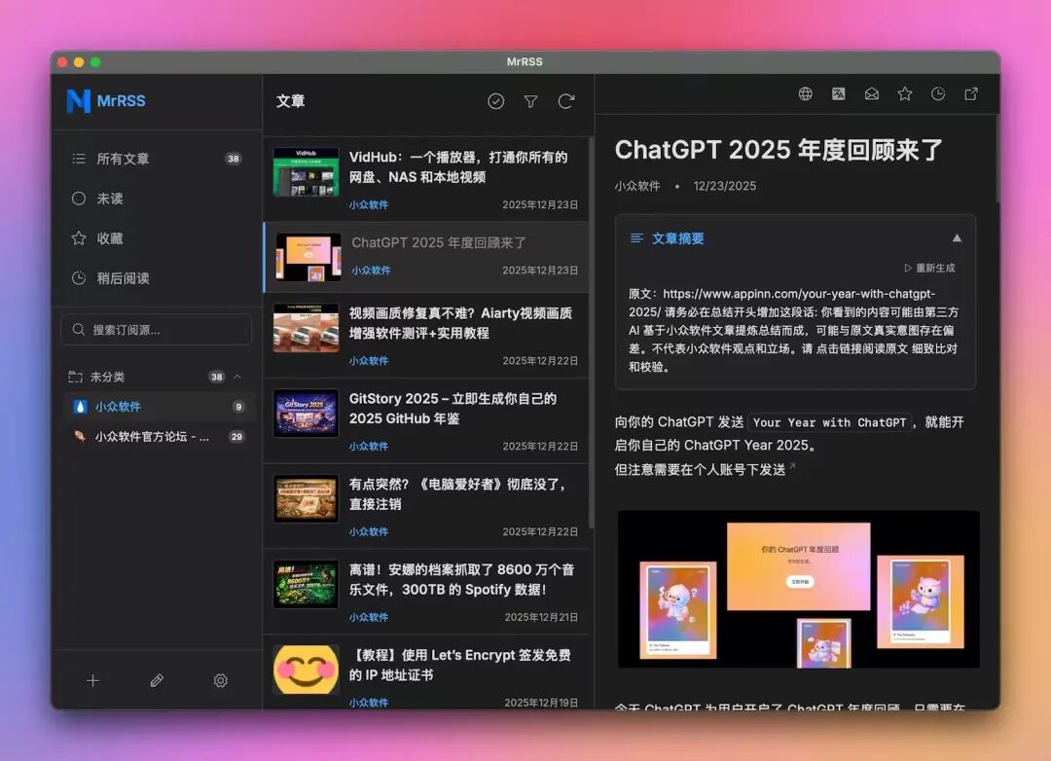This screenshot has width=1051, height=761.
Task: Click the search magnifier icon
Action: (x=79, y=330)
